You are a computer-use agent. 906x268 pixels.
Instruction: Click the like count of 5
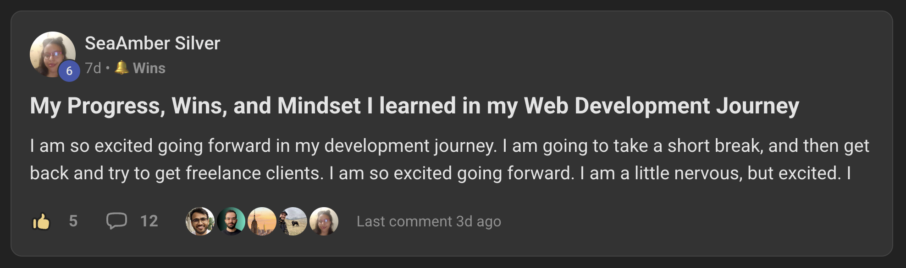73,221
